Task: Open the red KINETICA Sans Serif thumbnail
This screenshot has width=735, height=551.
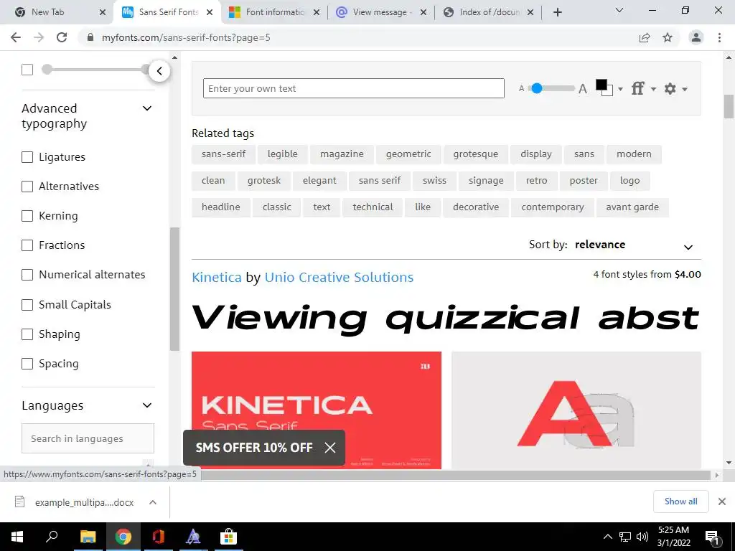Action: [317, 410]
